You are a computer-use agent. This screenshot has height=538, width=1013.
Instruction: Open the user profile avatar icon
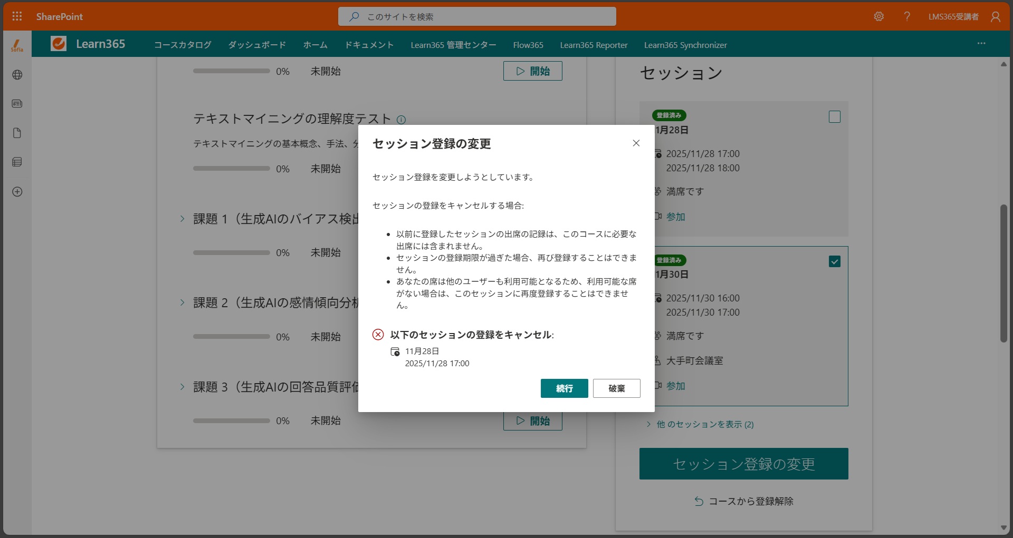(996, 17)
